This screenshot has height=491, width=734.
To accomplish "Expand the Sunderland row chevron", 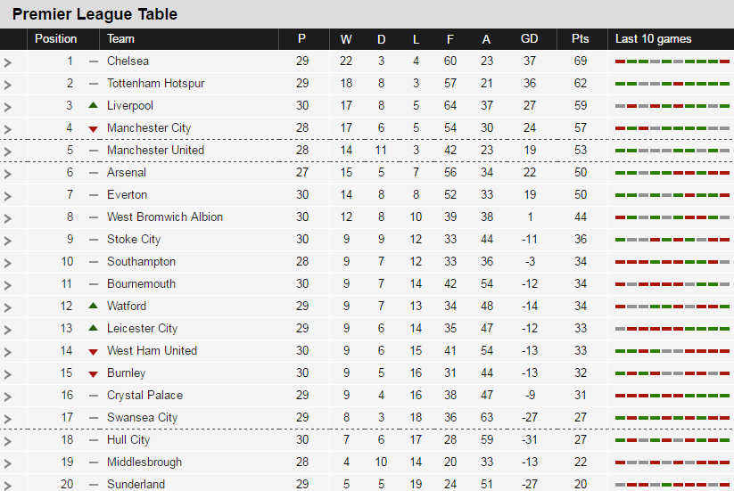I will [x=8, y=486].
